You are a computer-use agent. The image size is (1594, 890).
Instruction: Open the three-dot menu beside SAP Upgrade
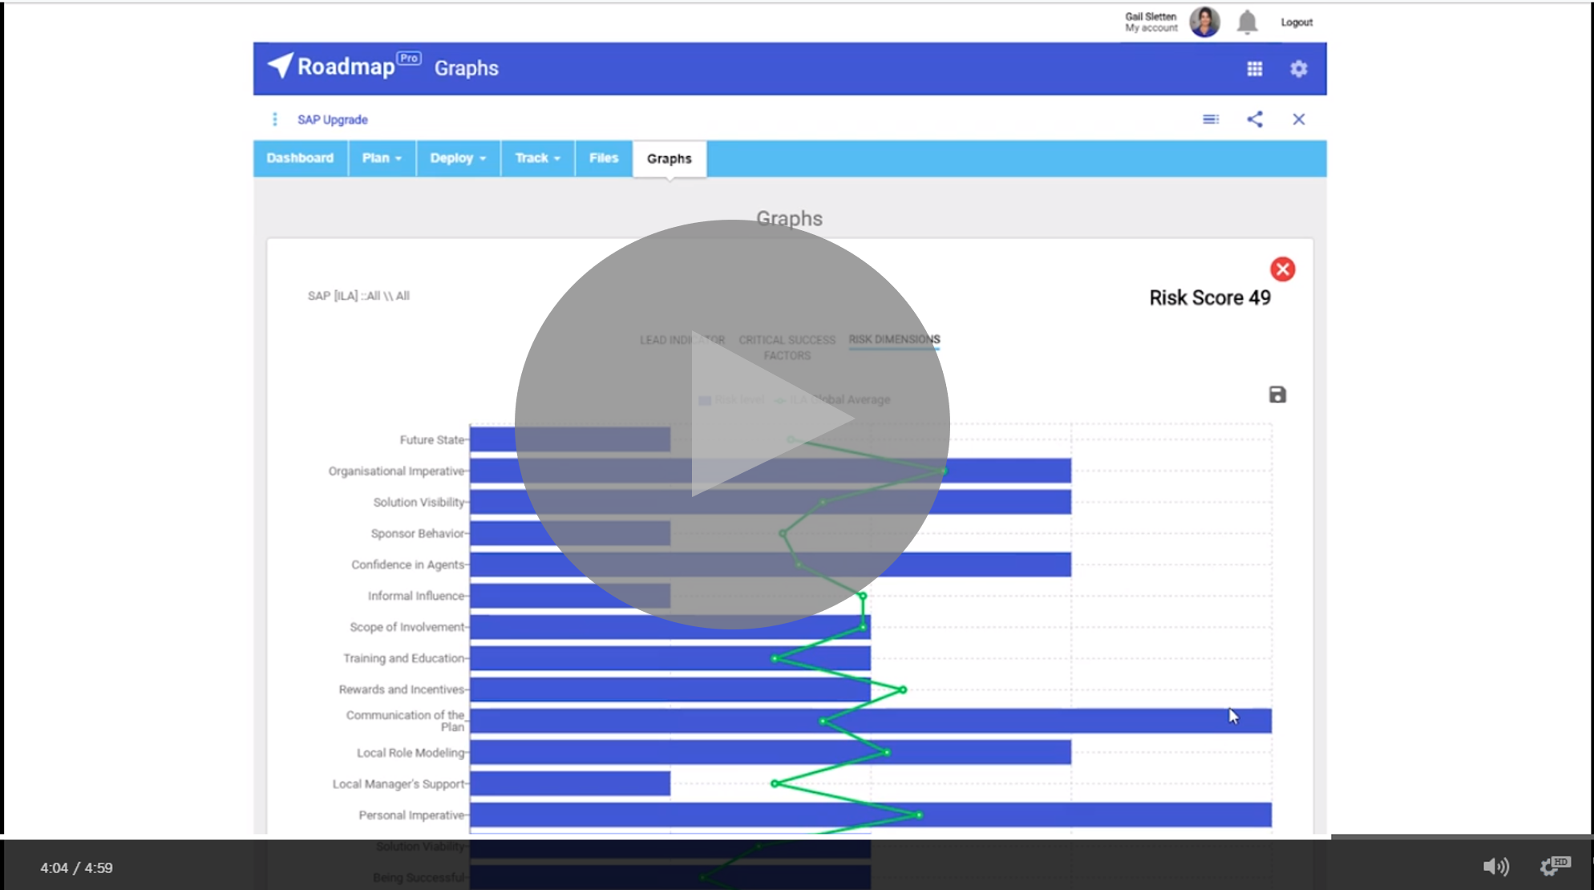coord(275,119)
